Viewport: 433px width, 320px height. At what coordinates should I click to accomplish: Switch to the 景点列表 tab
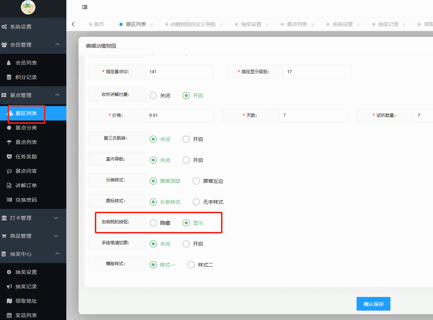297,25
